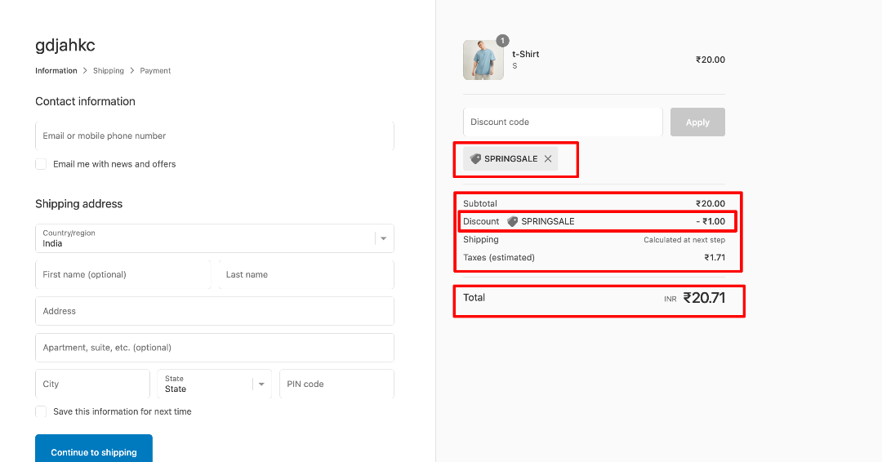882x462 pixels.
Task: Open the gdjahkc store name link
Action: click(x=65, y=45)
